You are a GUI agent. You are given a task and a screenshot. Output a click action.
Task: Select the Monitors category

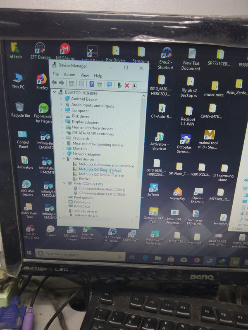pos(80,148)
